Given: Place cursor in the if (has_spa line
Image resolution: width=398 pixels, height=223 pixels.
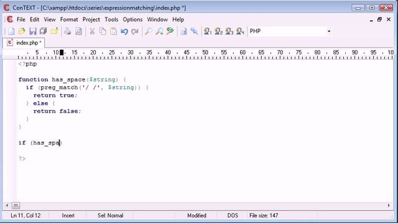Looking at the screenshot, I should coord(40,143).
